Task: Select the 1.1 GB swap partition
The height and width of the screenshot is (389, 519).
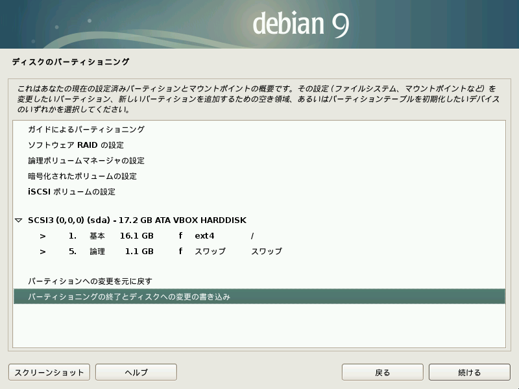Action: 136,252
